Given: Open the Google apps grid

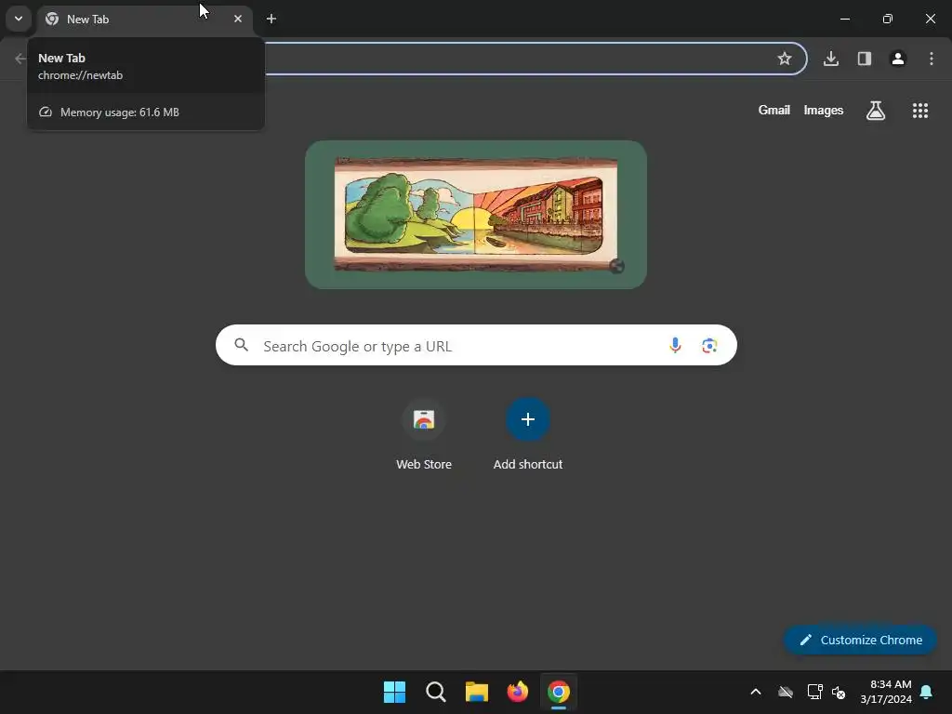Looking at the screenshot, I should 920,111.
